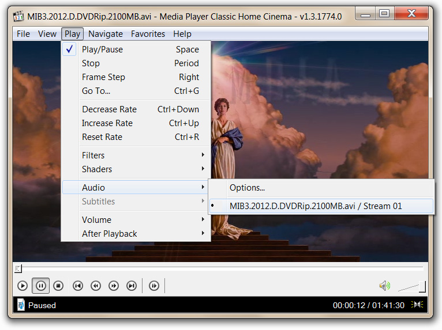Choose Stop from the Play menu
The image size is (442, 330).
(x=136, y=63)
